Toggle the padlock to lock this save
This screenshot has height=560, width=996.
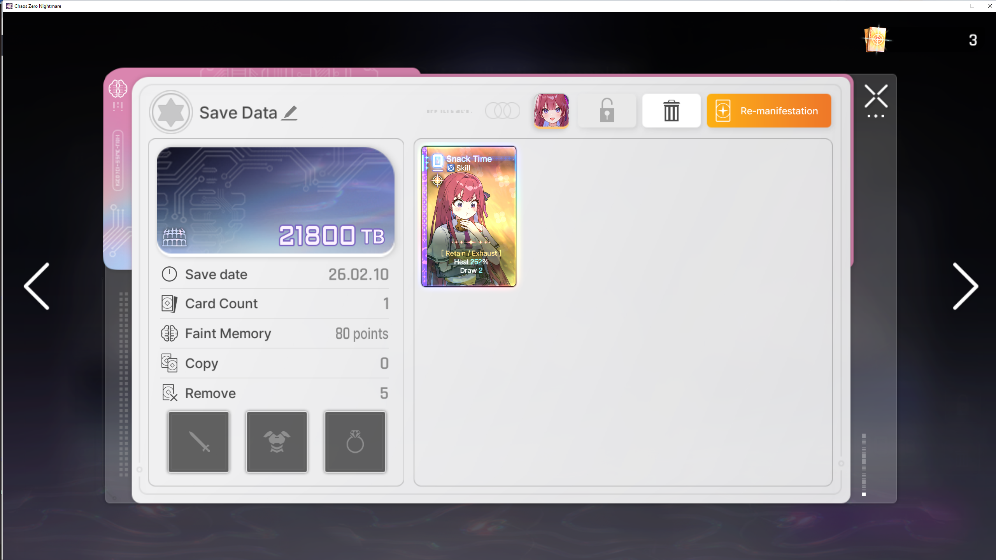[607, 111]
